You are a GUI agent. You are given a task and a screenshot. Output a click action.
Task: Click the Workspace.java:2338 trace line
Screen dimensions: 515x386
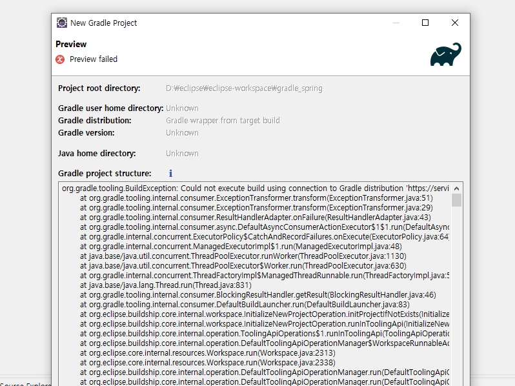pos(208,363)
